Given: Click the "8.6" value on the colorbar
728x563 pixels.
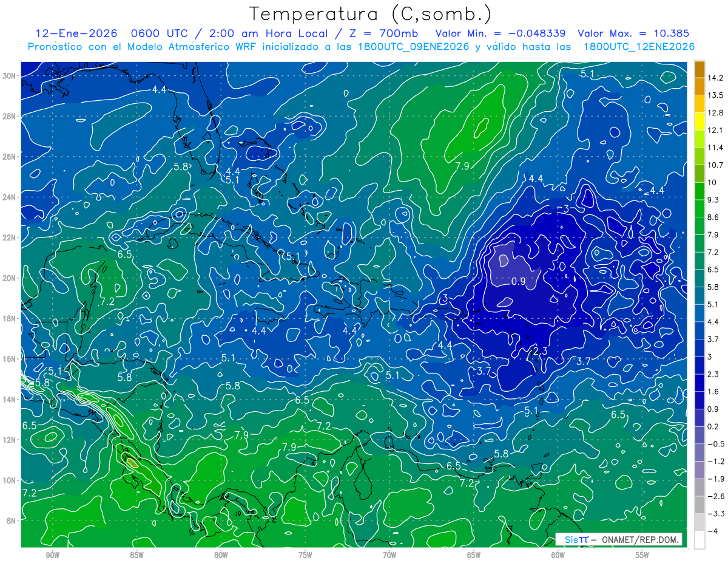Looking at the screenshot, I should tap(715, 217).
